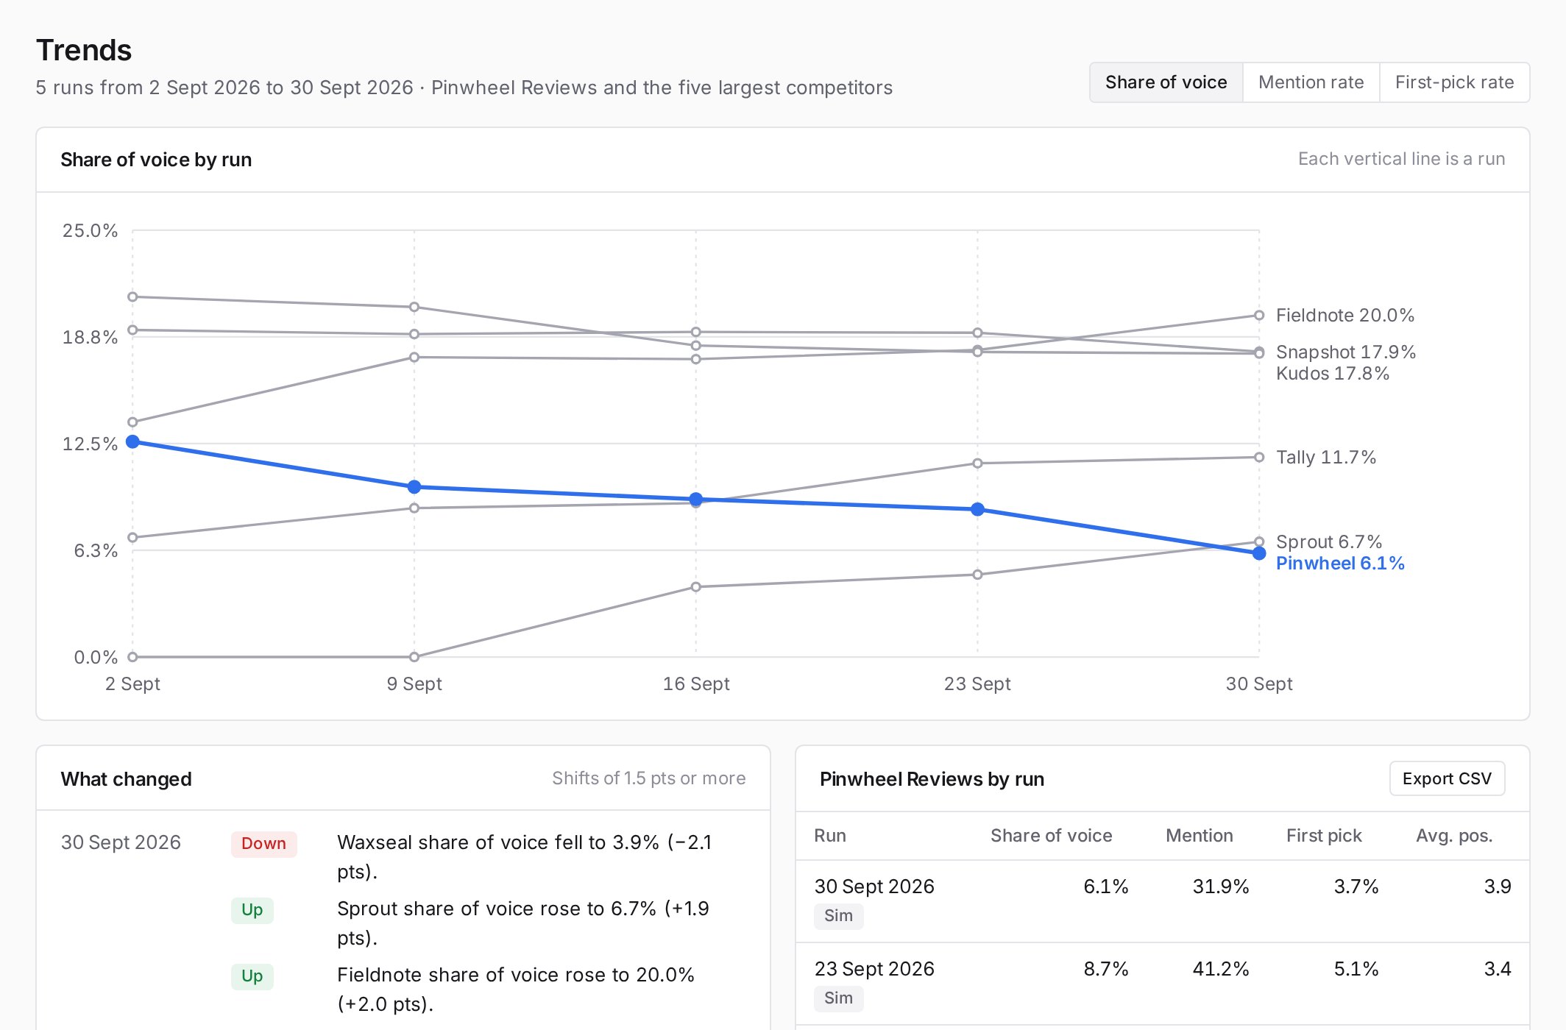
Task: Click the 9 Sept axis label
Action: coord(414,684)
